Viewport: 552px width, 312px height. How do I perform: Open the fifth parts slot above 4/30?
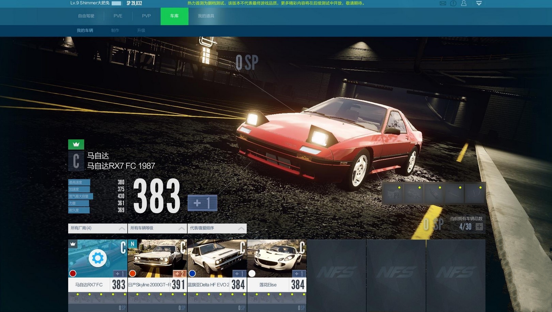(475, 194)
